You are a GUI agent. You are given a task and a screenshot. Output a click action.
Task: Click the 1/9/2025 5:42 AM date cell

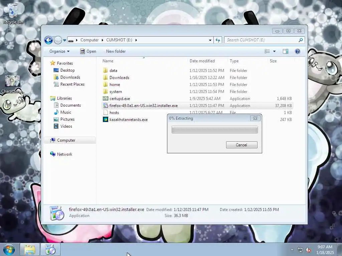point(205,99)
